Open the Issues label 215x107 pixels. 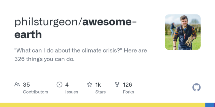[x=71, y=92]
